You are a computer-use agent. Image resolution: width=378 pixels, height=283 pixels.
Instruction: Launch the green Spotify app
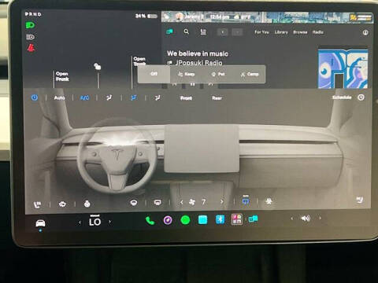185,220
